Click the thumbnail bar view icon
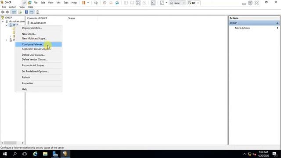281x158 pixels. pyautogui.click(x=132, y=3)
